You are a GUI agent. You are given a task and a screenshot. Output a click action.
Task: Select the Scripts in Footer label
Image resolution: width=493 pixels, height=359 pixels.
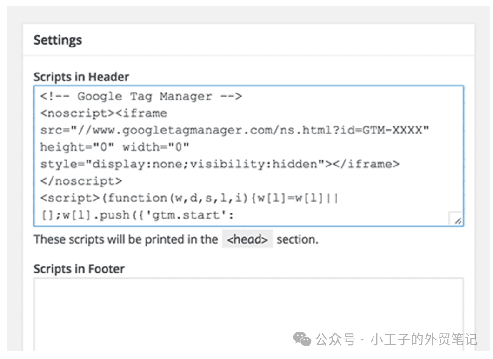tap(79, 269)
